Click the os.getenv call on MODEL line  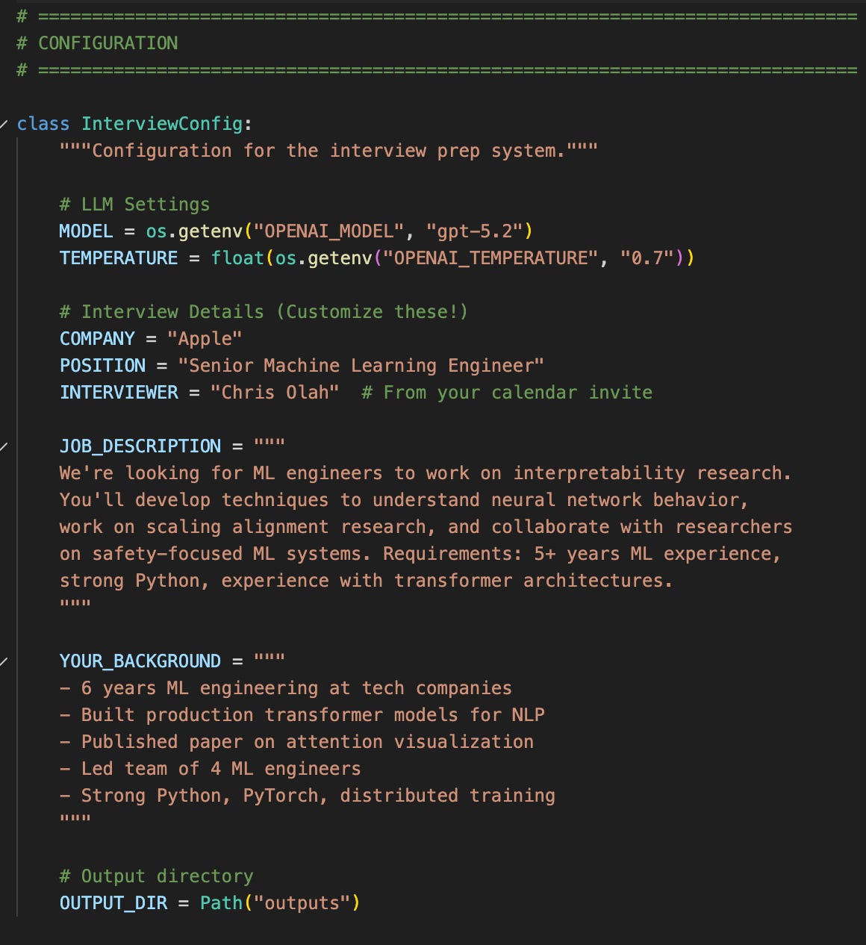point(194,231)
